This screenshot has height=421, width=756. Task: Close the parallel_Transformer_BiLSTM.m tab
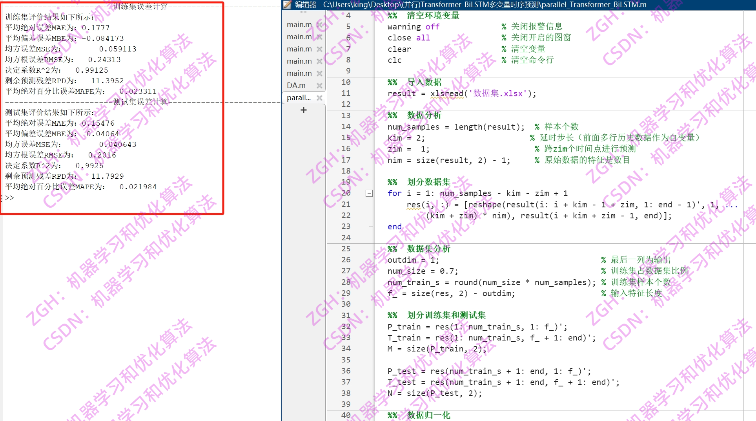point(319,97)
